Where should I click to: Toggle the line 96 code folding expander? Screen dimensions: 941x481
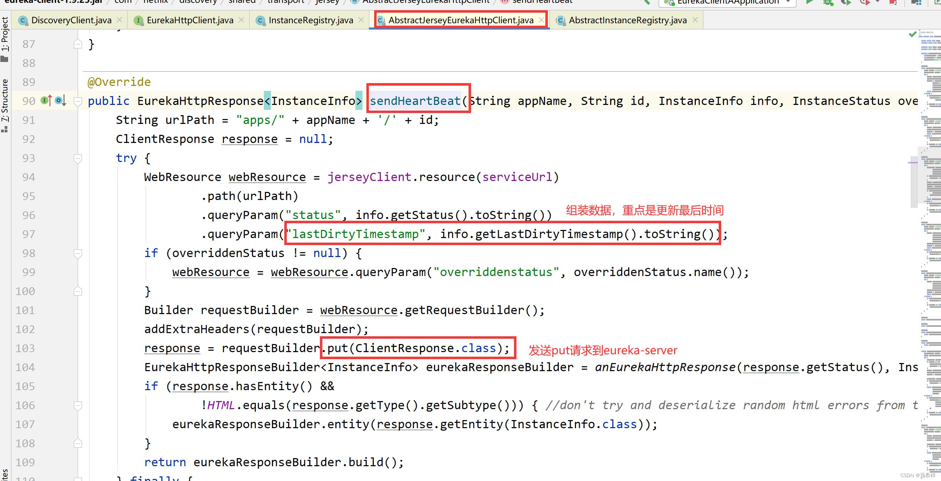pos(77,215)
